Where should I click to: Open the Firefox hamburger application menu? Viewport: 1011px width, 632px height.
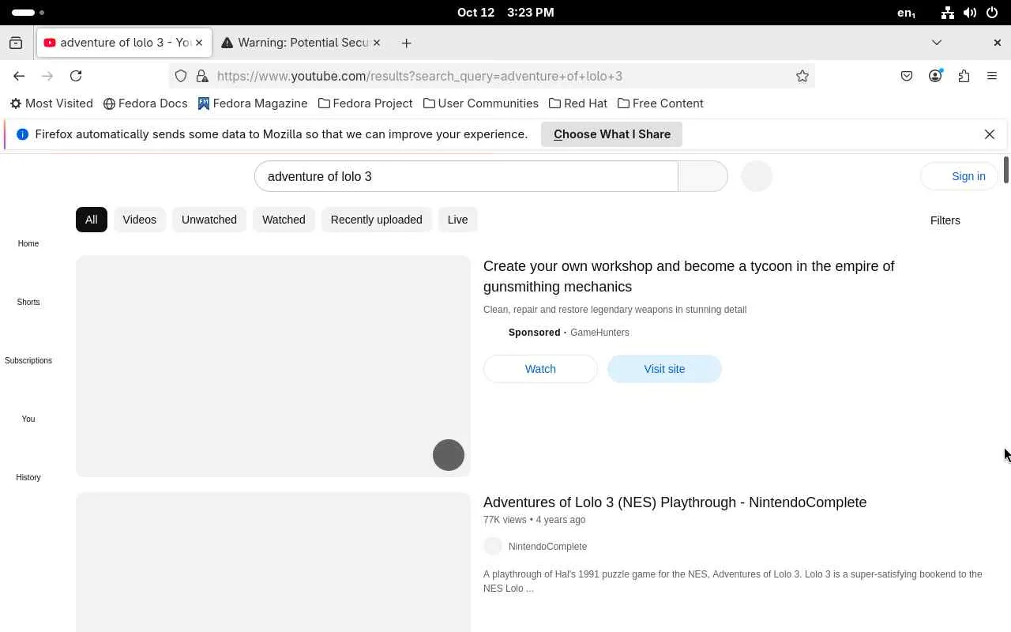click(x=992, y=76)
